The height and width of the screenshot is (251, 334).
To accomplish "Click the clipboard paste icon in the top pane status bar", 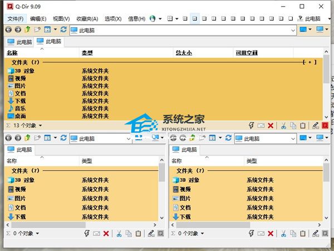I will (303, 126).
